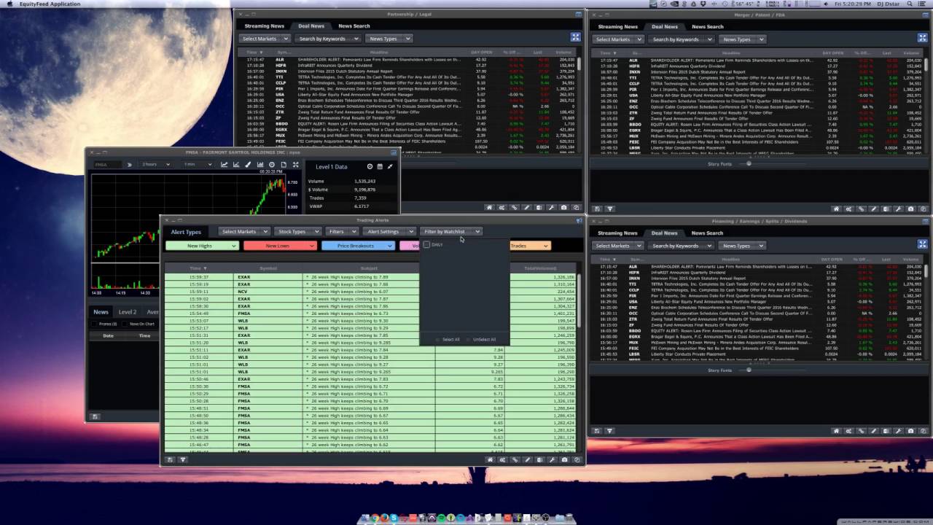Click Select All in watchlist filter popup
933x525 pixels.
[x=450, y=339]
